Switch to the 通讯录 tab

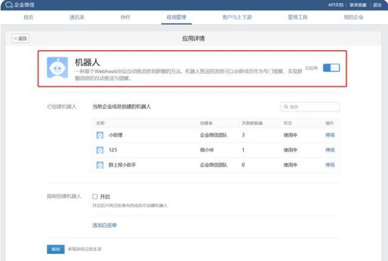77,17
